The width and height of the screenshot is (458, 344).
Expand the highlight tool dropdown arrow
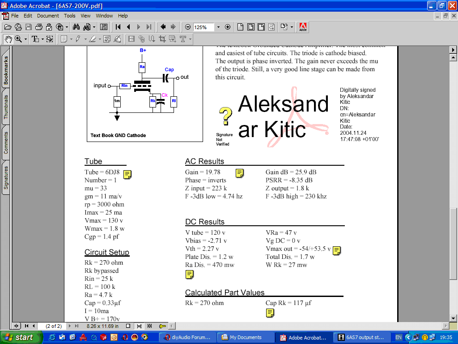coord(100,39)
